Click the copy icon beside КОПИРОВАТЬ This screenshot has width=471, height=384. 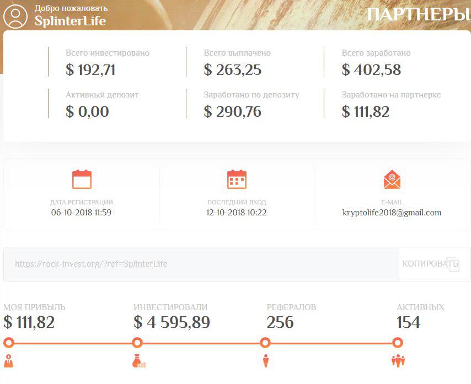(452, 264)
